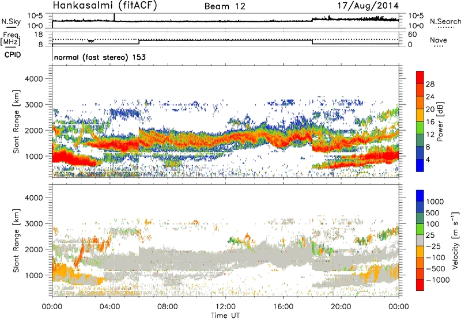Click the Time UT axis title

pos(225,316)
